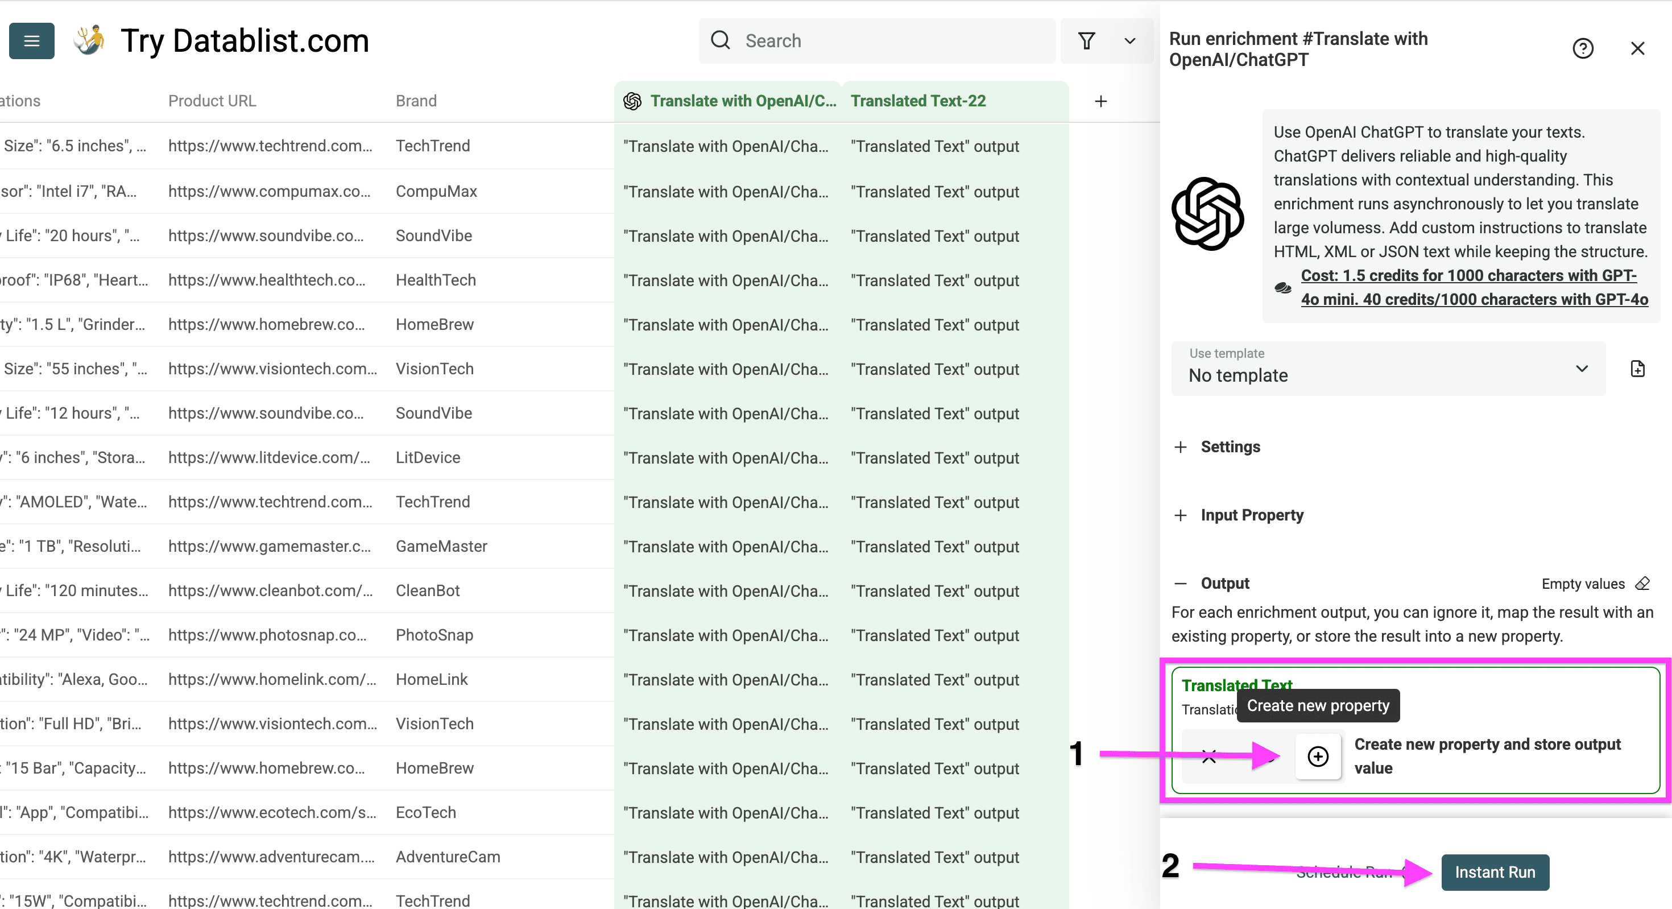Click the template file icon beside No template
The width and height of the screenshot is (1672, 909).
[1638, 368]
